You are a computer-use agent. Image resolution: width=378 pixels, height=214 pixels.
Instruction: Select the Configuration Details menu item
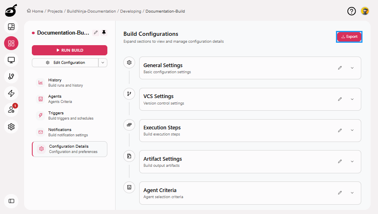69,149
